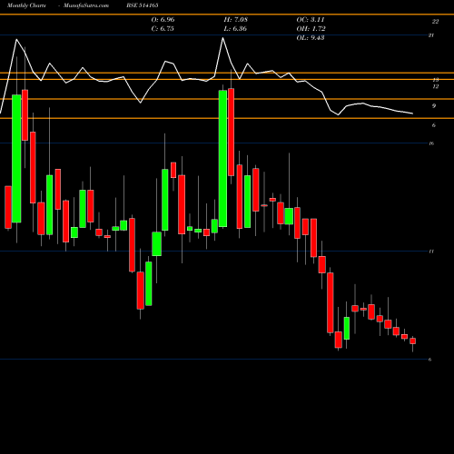Click the "16" price axis label
Screen dimensions: 454x454
tap(431, 143)
